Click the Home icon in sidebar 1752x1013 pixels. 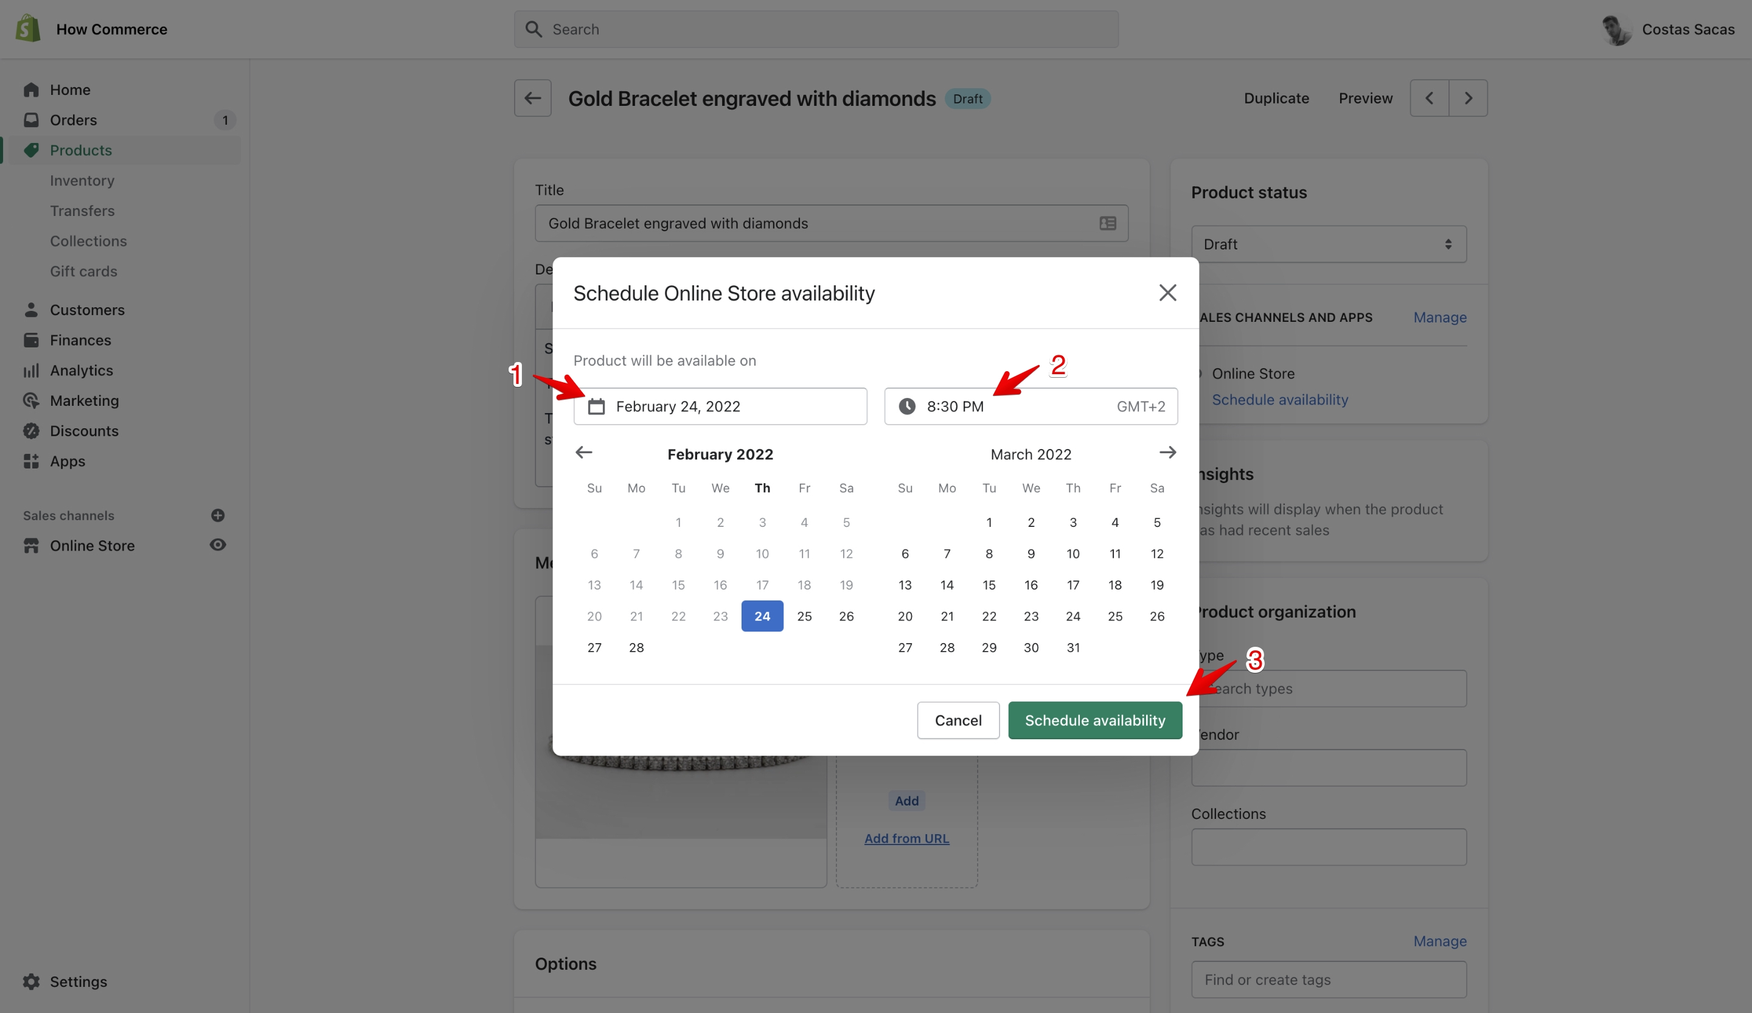coord(31,89)
